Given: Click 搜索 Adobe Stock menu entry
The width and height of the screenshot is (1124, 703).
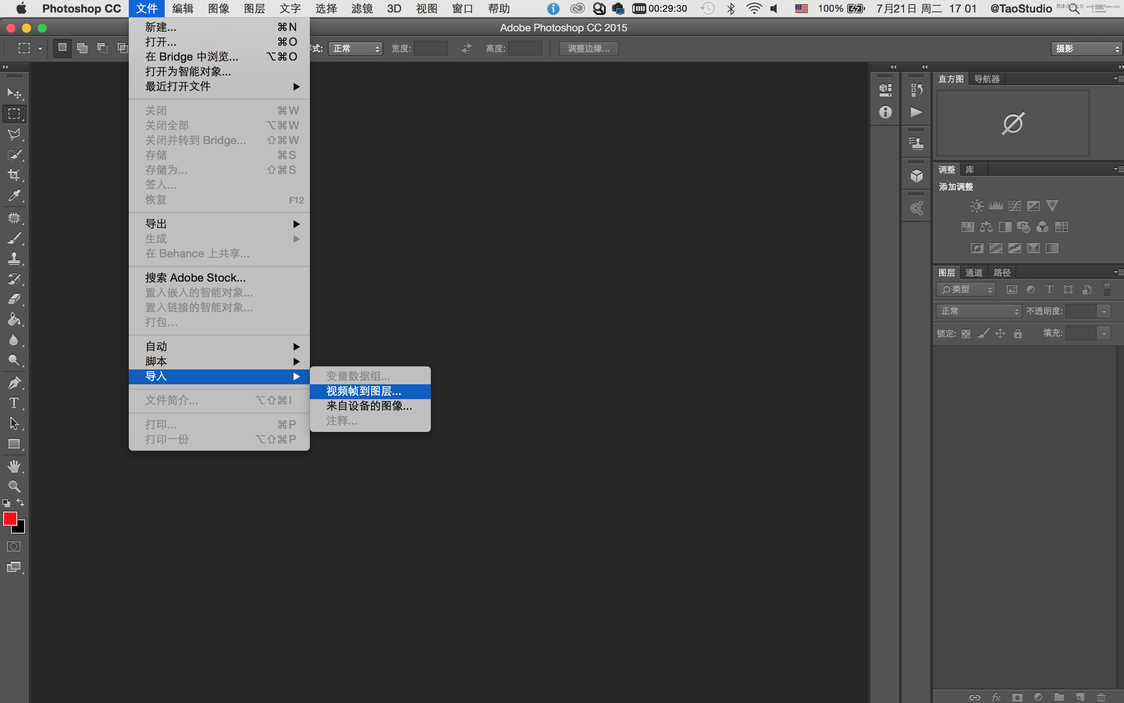Looking at the screenshot, I should [196, 278].
